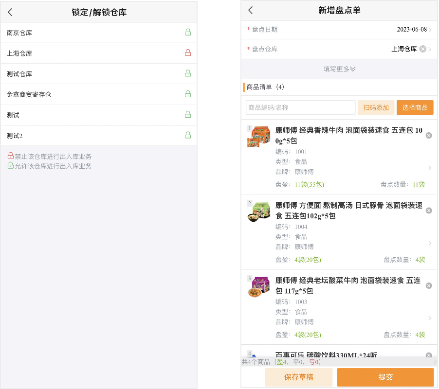Toggle lock for 测试仓库
439x389 pixels.
188,73
